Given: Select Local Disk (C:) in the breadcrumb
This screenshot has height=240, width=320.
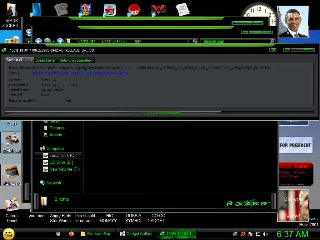Looking at the screenshot, I should (115, 41).
